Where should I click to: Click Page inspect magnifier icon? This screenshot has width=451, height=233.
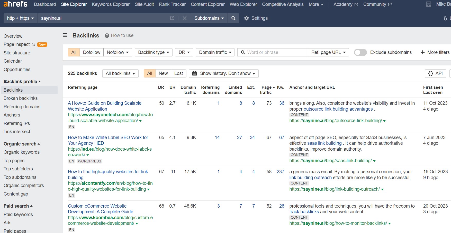pos(33,44)
